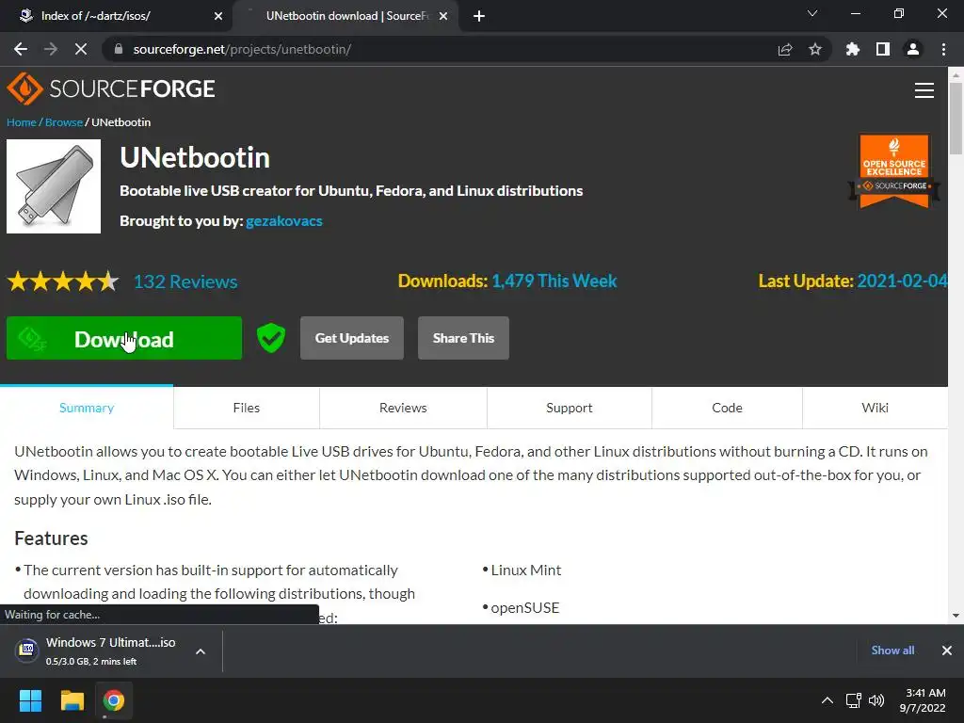
Task: Open the tab search dropdown arrow
Action: pyautogui.click(x=812, y=13)
